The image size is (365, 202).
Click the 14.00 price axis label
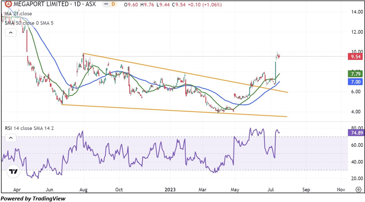pos(357,12)
